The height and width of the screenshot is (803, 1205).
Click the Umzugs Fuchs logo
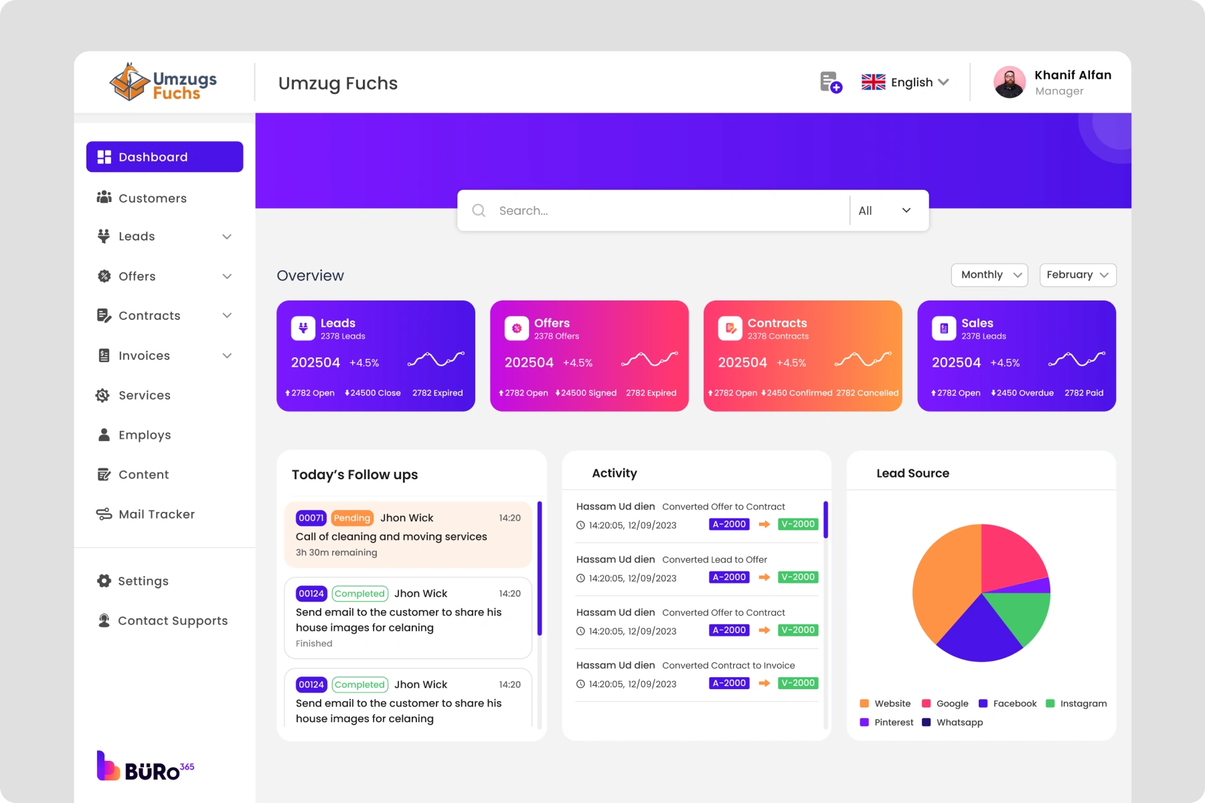tap(163, 82)
